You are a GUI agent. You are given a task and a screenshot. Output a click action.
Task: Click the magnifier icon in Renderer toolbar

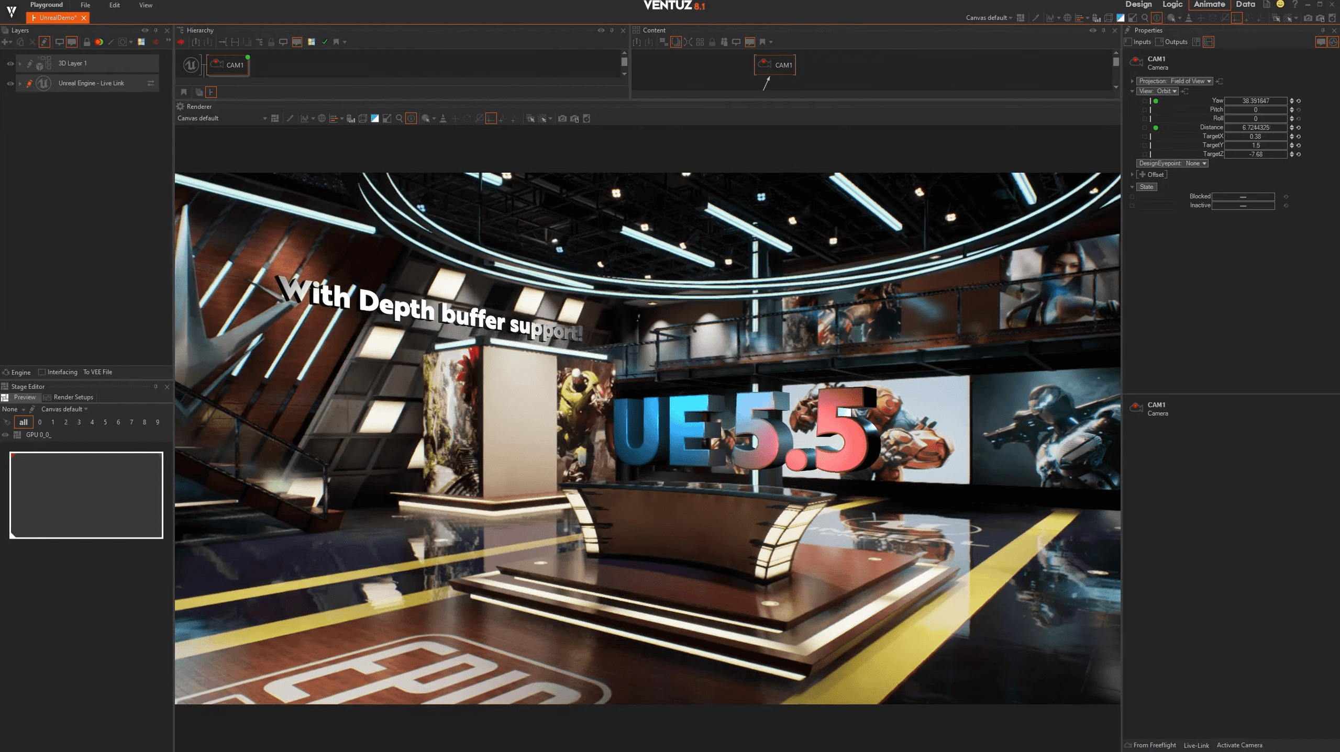pyautogui.click(x=399, y=119)
